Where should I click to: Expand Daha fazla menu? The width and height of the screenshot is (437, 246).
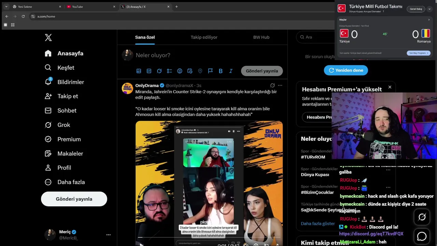click(x=65, y=182)
